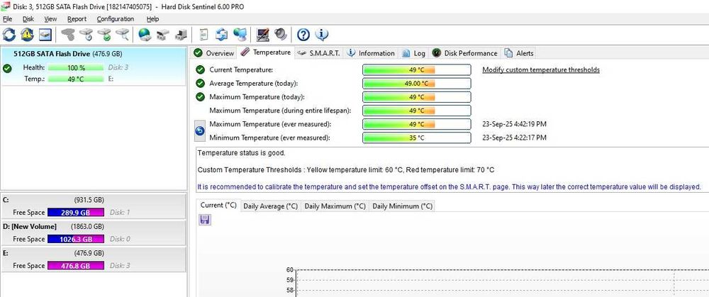The height and width of the screenshot is (297, 709).
Task: Click the blue reset arrow beside Maximum Temperature
Action: 199,130
